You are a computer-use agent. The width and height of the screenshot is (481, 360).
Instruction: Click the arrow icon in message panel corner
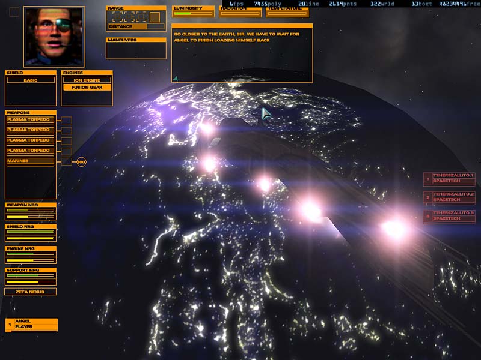point(176,78)
